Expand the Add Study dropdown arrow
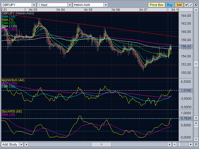The image size is (199, 149). (x=21, y=145)
